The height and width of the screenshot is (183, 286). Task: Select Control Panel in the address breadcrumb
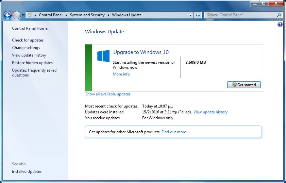[51, 15]
